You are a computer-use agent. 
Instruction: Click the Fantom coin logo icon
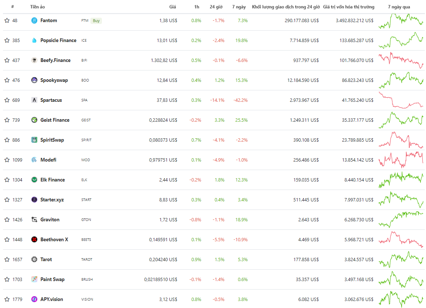(34, 21)
